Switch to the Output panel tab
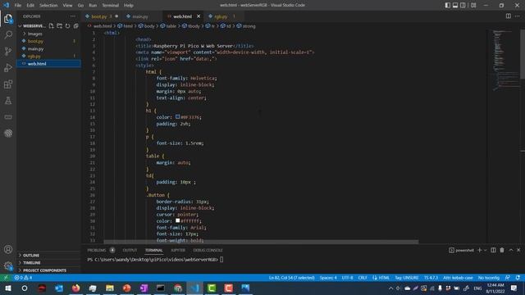The height and width of the screenshot is (295, 525). click(130, 250)
